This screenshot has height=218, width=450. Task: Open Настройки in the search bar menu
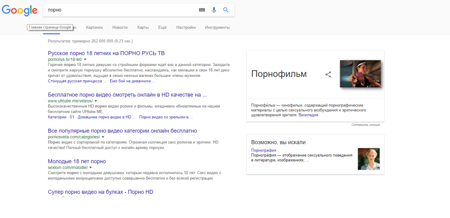click(186, 27)
